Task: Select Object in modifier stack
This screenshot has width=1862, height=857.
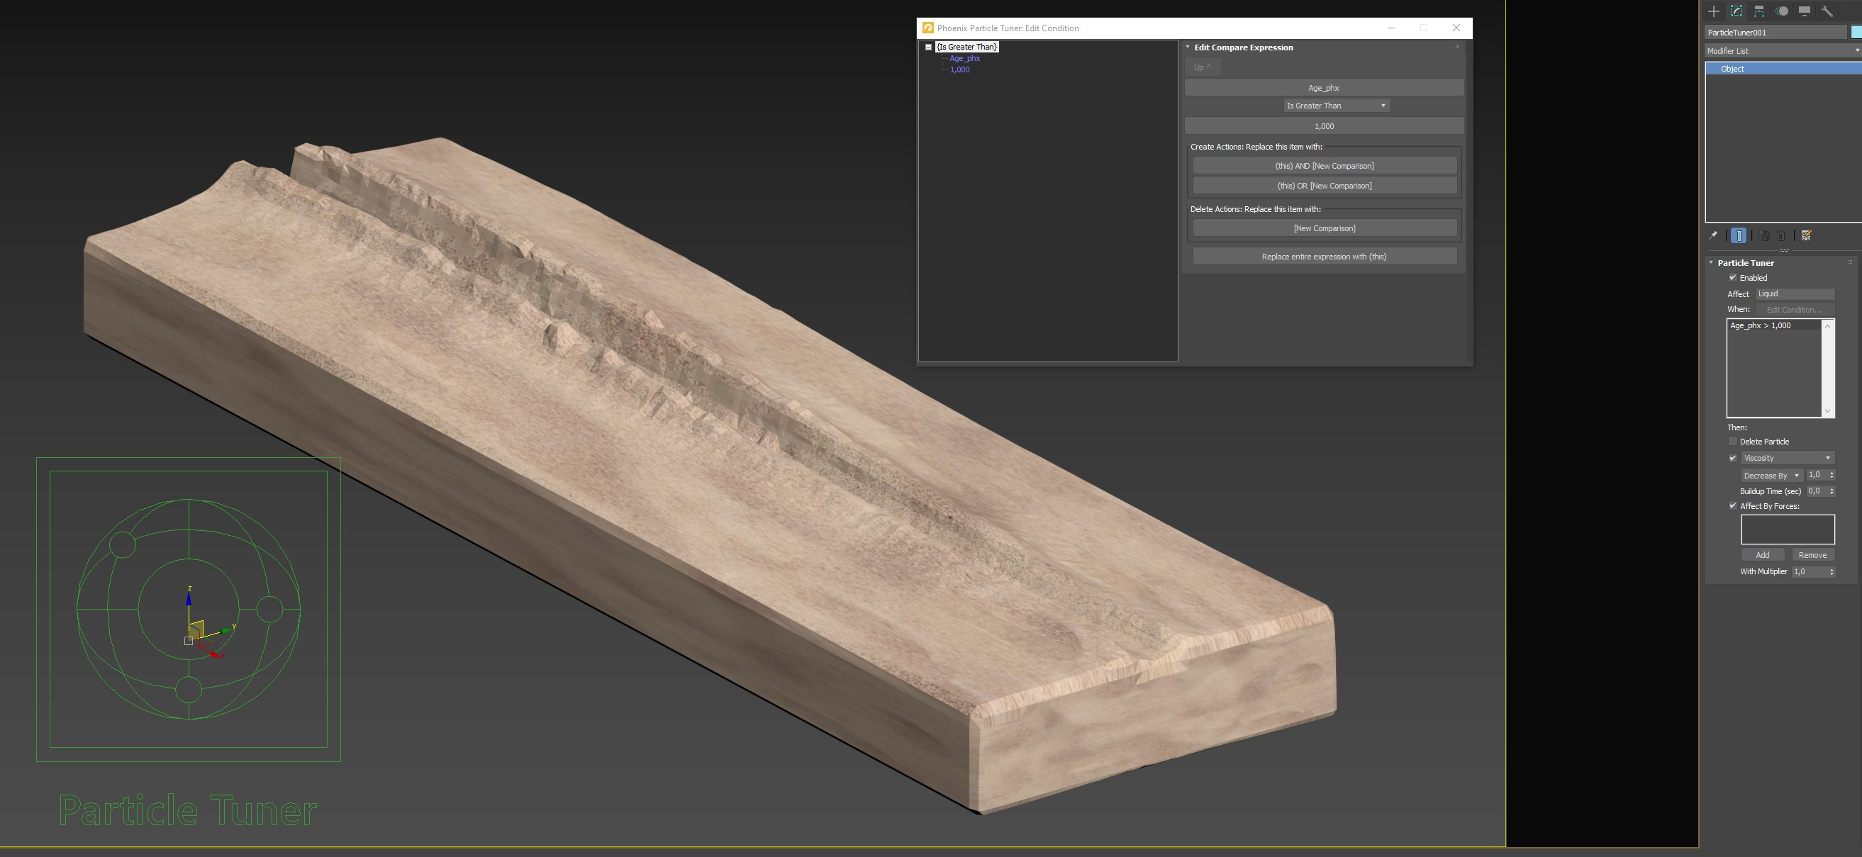Action: [x=1783, y=69]
